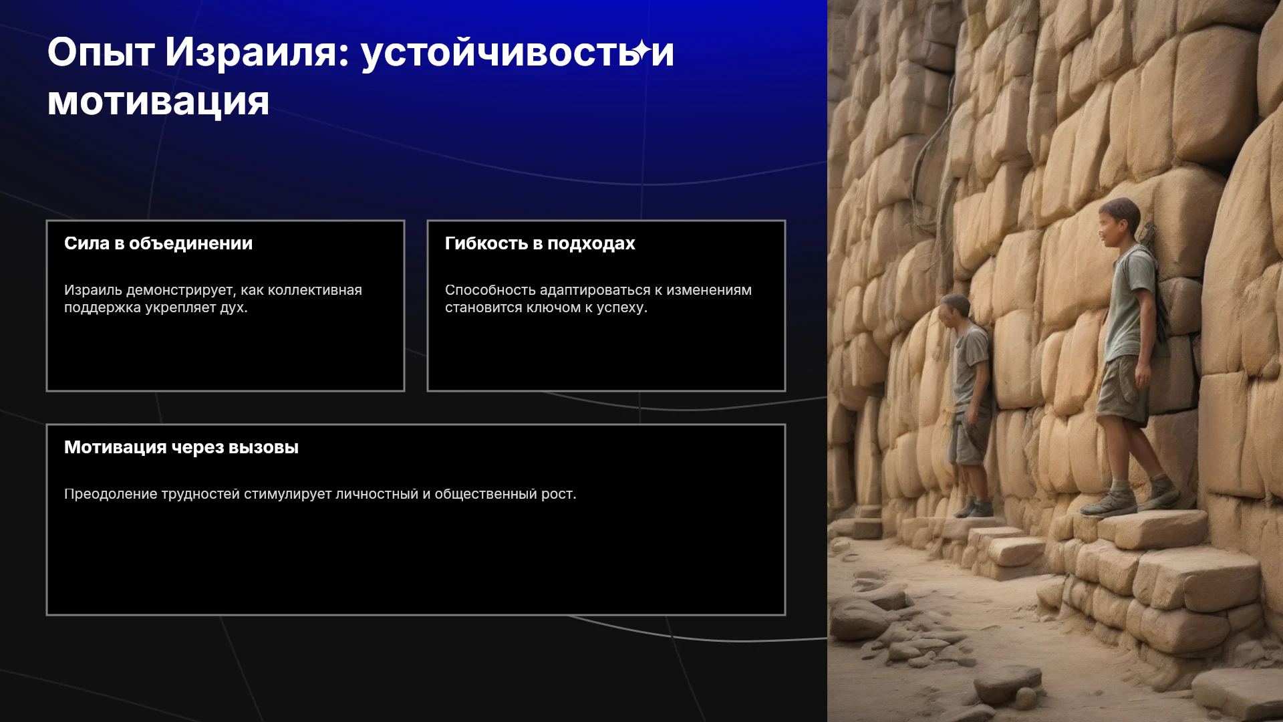The width and height of the screenshot is (1283, 722).
Task: Click text 'становится ключом к успеху.'
Action: pos(546,308)
